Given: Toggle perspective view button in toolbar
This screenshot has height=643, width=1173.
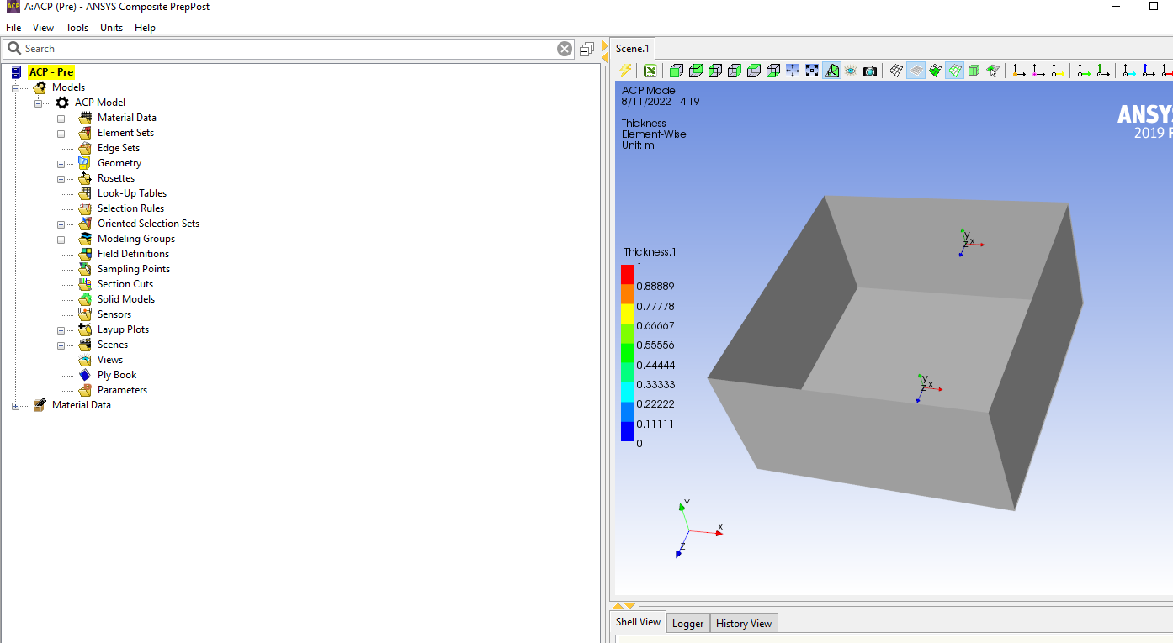Looking at the screenshot, I should coord(831,71).
